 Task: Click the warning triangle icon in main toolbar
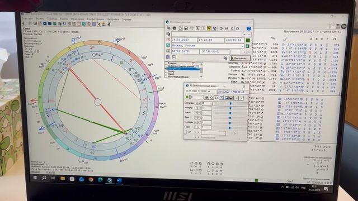103,24
